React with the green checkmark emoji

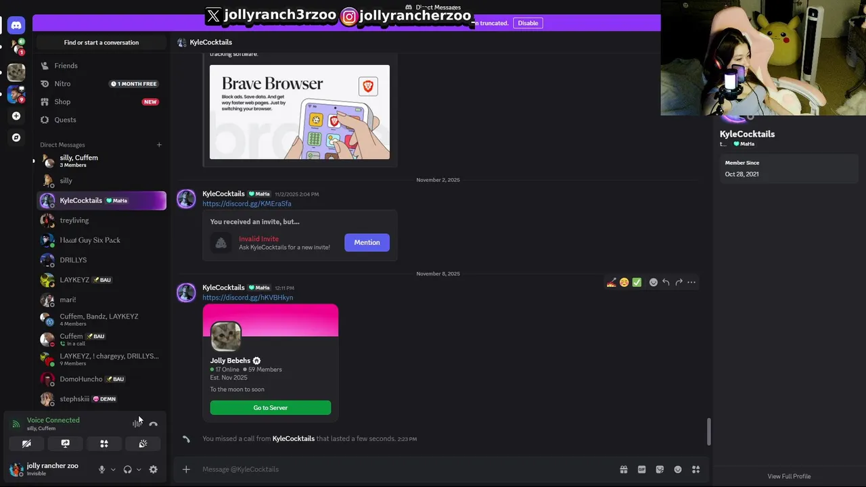(637, 282)
